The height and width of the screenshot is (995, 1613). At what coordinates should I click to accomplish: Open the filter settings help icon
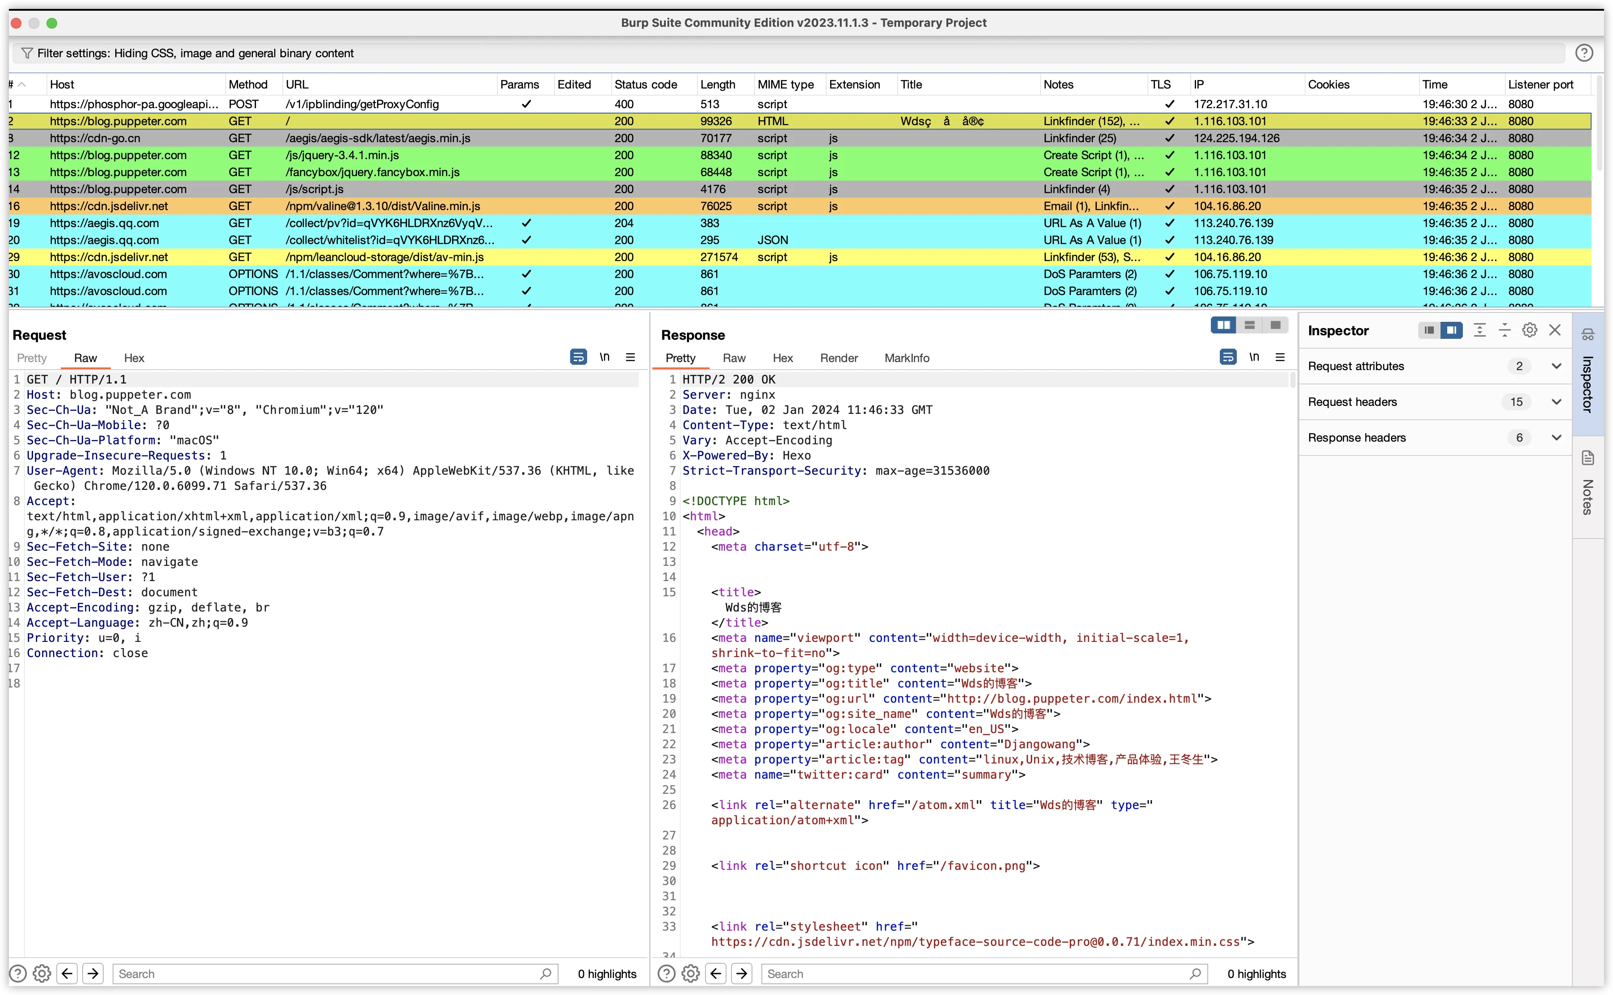tap(1584, 53)
